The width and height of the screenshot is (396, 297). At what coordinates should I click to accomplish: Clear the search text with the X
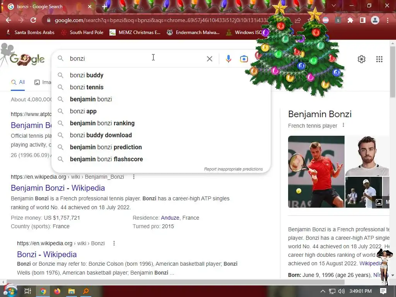pos(209,59)
